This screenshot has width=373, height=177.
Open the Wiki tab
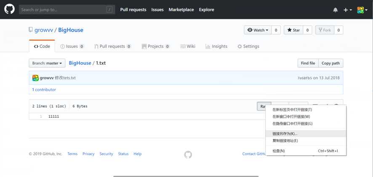tap(188, 46)
